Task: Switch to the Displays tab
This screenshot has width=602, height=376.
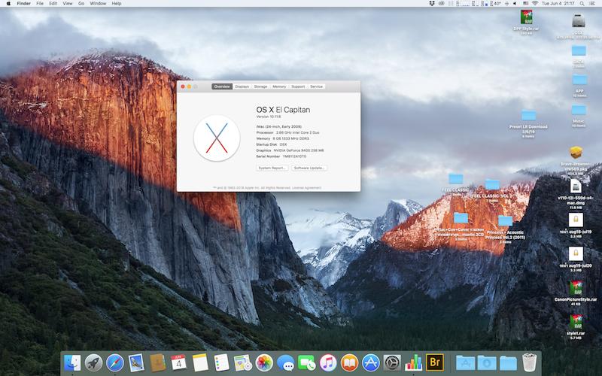Action: click(x=242, y=86)
